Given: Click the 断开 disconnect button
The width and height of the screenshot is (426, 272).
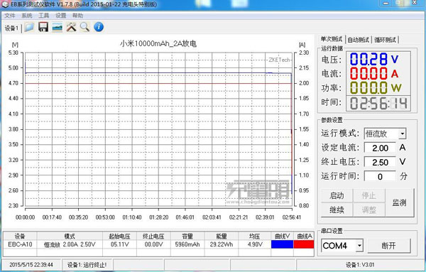Looking at the screenshot, I should pos(389,246).
